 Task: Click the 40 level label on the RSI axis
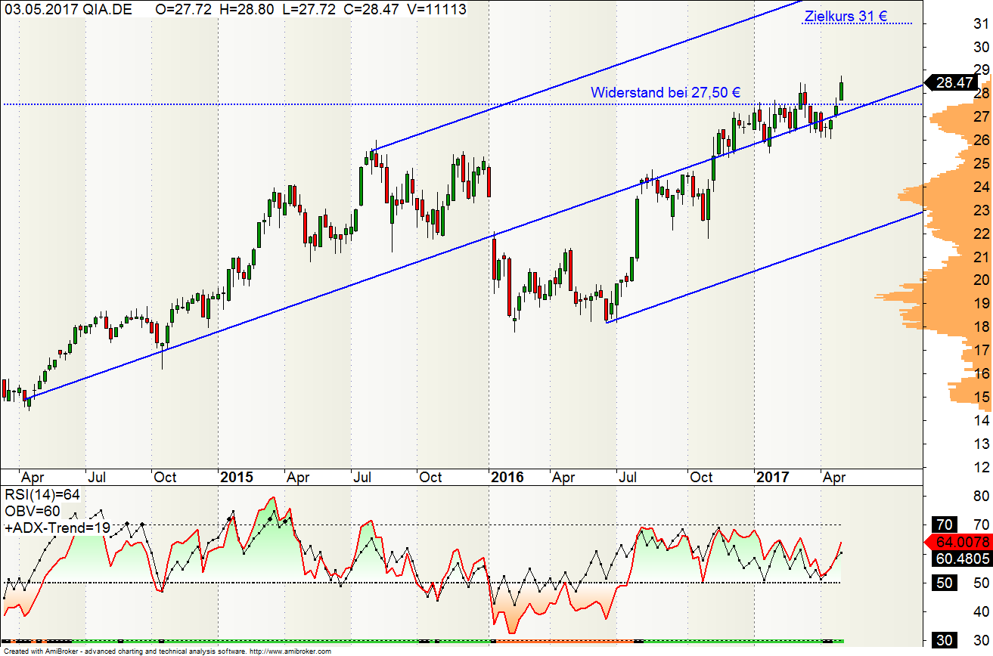(x=981, y=611)
